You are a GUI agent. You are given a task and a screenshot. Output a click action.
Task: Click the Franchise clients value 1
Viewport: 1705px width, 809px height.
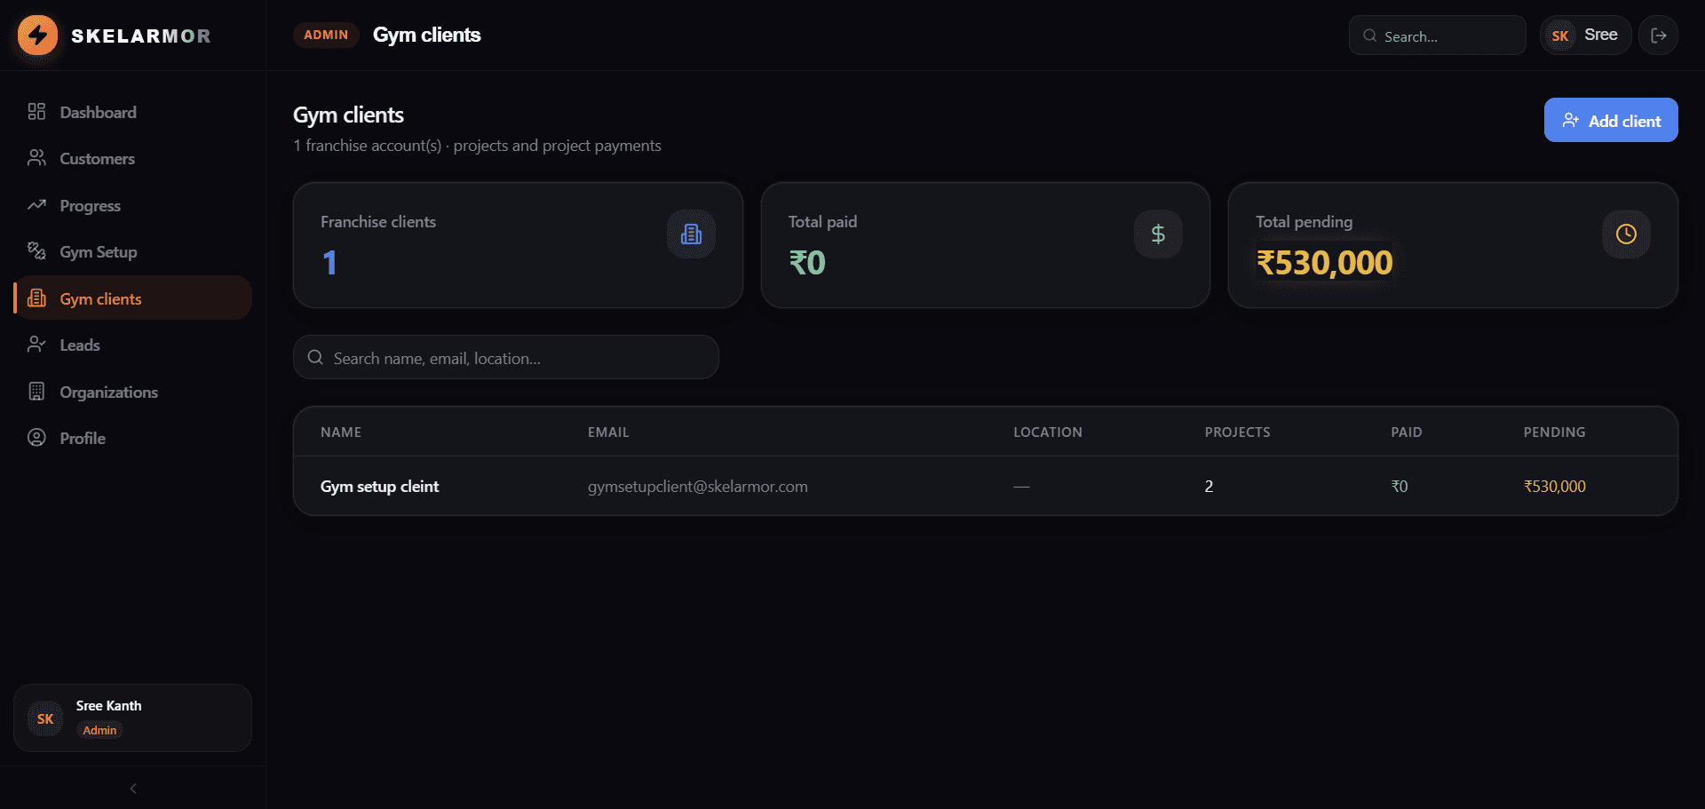point(329,263)
